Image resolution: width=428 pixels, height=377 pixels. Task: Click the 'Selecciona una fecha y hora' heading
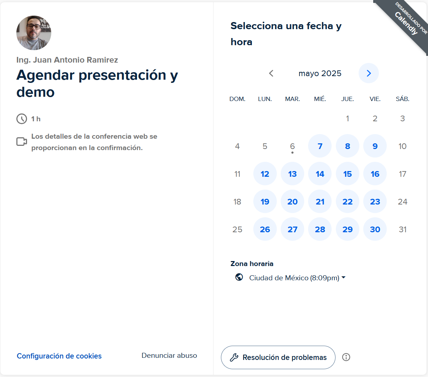[x=286, y=34]
